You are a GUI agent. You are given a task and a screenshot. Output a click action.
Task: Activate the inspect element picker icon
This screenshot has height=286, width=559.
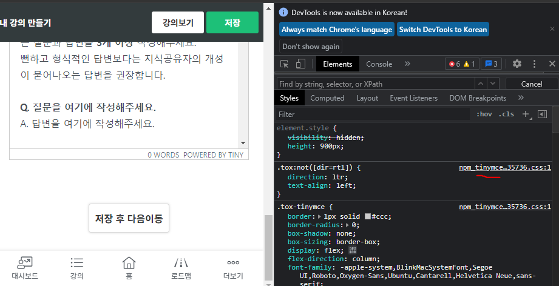285,64
